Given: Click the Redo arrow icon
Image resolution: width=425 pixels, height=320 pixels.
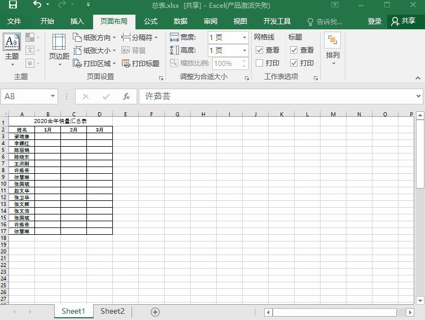Looking at the screenshot, I should click(62, 5).
